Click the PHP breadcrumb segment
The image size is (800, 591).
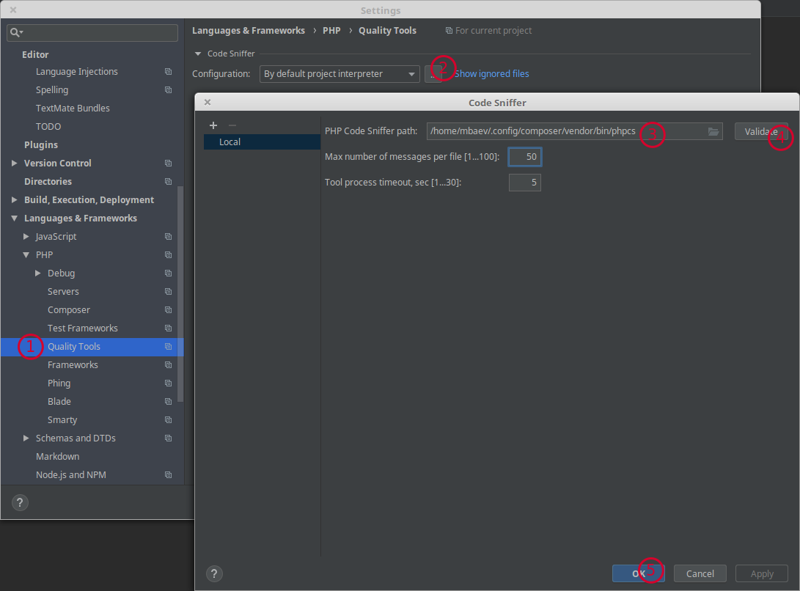(331, 31)
